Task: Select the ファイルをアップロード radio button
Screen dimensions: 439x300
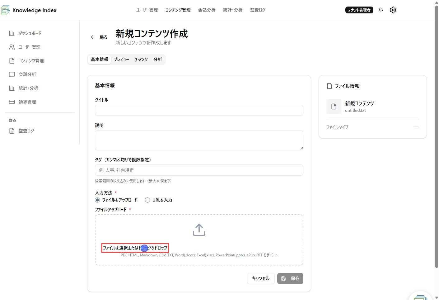Action: 97,200
